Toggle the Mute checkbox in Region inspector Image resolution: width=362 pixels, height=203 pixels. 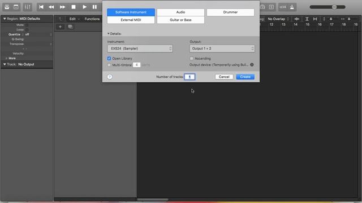coord(27,25)
